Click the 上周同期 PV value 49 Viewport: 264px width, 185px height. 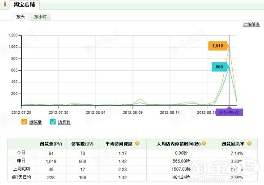(x=51, y=169)
